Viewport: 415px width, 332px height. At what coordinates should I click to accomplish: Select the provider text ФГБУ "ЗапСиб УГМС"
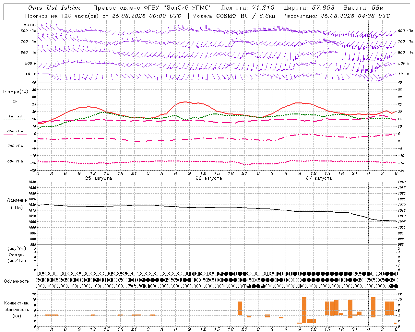pos(178,8)
